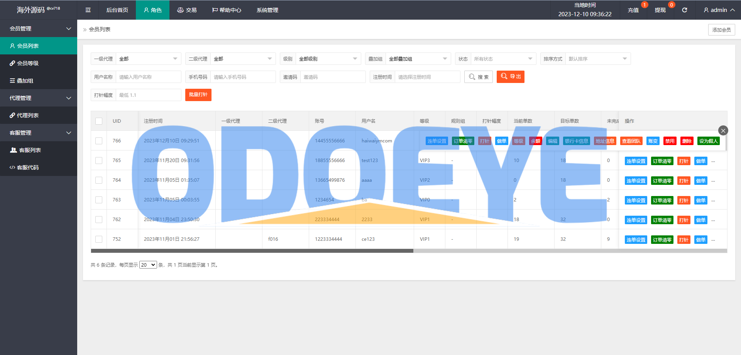Select 客服列表 in the sidebar

(39, 150)
